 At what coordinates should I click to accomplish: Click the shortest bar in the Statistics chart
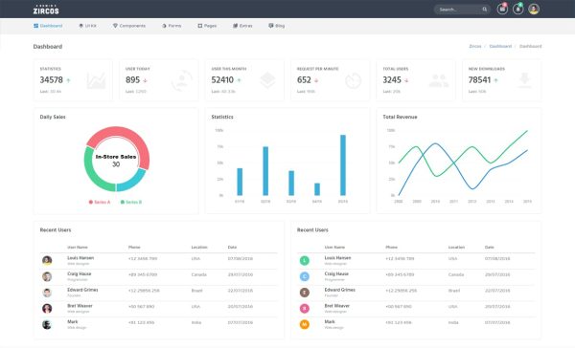point(317,189)
